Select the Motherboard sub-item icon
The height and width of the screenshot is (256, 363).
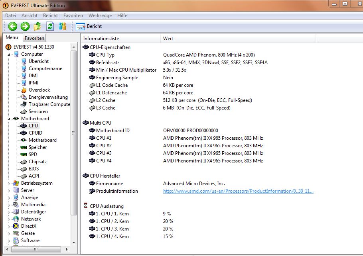24,140
